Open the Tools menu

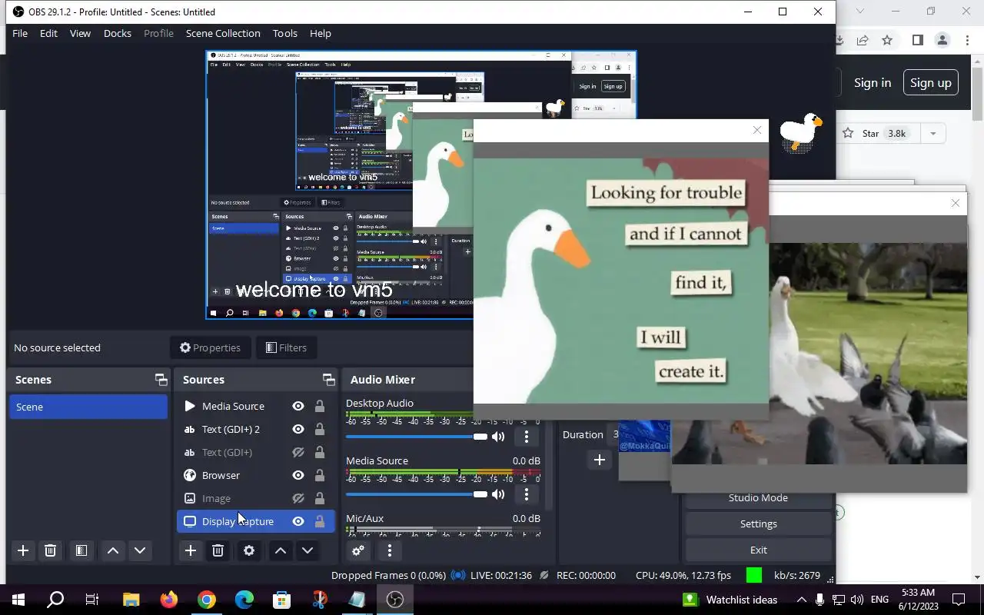[x=284, y=33]
